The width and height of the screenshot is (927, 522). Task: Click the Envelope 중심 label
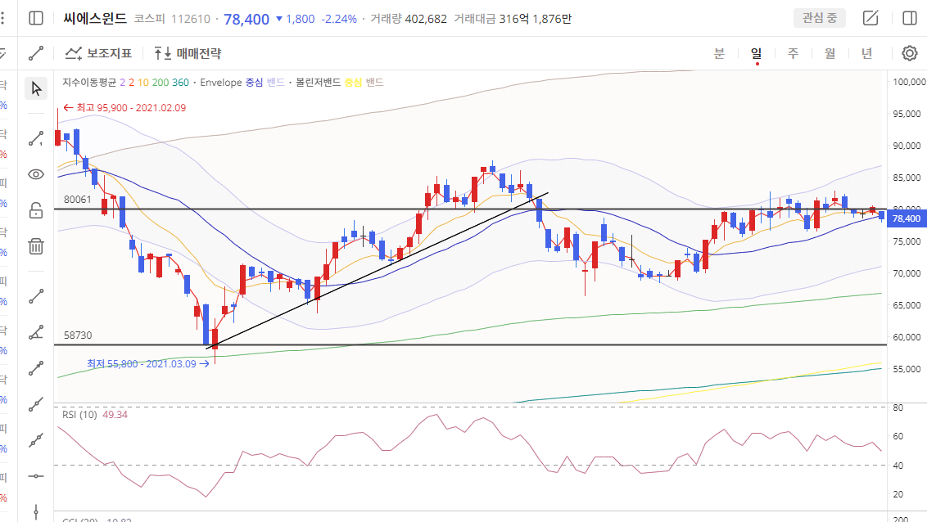point(254,82)
